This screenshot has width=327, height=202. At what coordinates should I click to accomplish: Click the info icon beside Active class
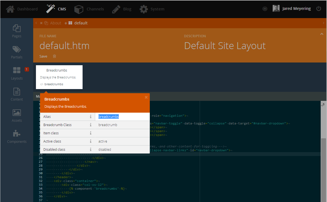[x=91, y=141]
